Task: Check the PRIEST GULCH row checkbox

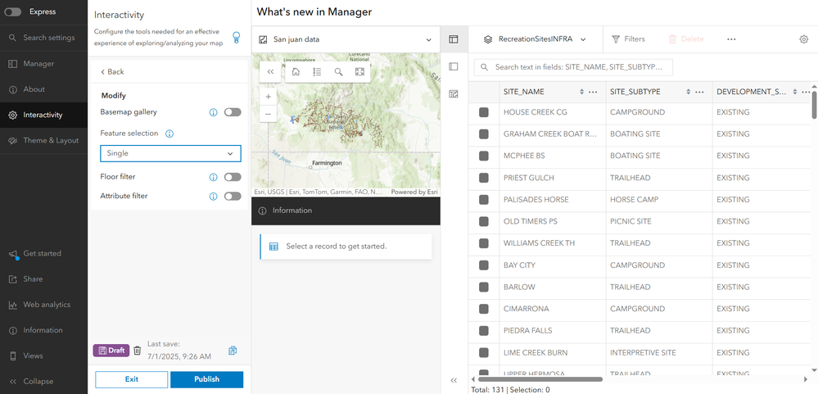Action: [484, 178]
